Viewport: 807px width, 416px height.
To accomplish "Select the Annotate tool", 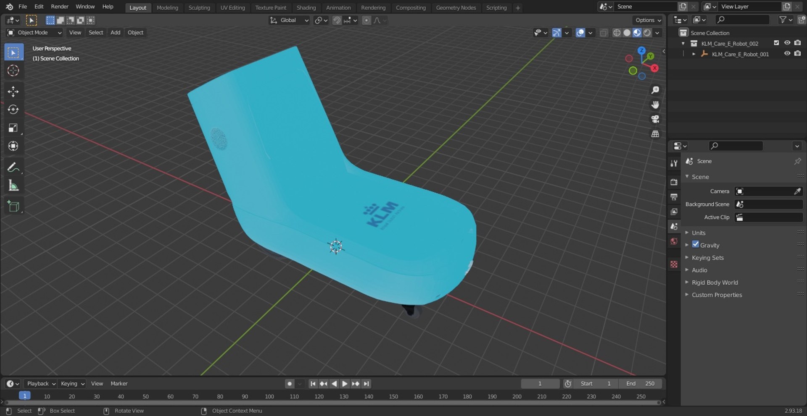I will (x=13, y=167).
